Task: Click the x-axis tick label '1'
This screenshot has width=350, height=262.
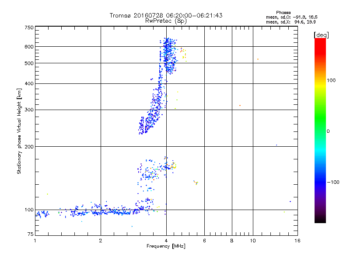Action: click(x=35, y=241)
